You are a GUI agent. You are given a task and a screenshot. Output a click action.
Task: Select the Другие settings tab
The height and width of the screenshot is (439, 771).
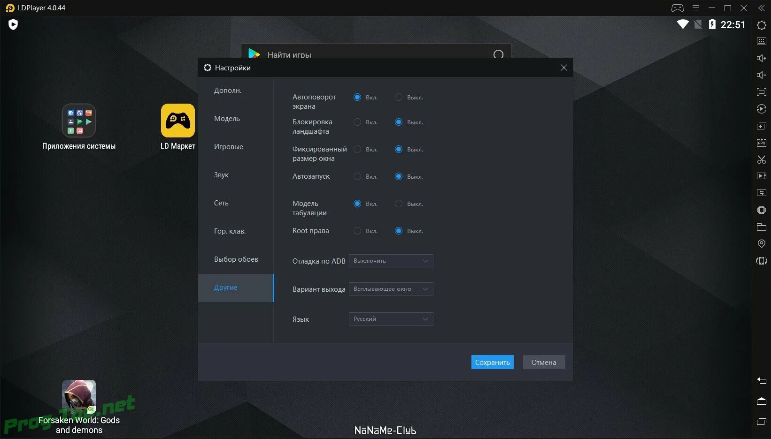click(x=236, y=288)
